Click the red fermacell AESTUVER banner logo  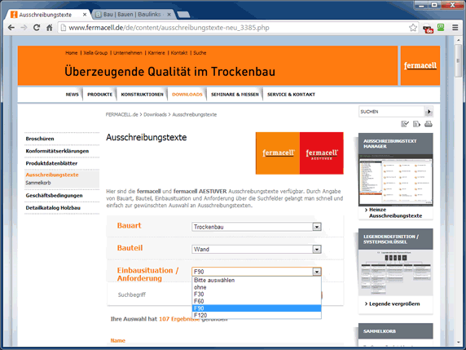322,153
